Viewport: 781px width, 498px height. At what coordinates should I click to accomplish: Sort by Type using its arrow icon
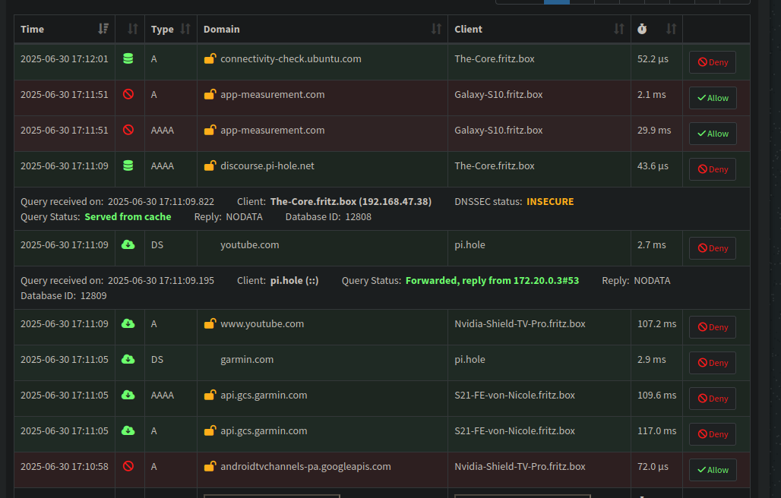185,29
